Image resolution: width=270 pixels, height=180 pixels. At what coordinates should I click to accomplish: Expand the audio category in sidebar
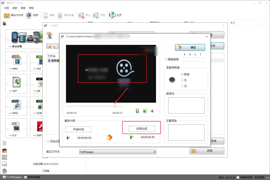coord(4,143)
